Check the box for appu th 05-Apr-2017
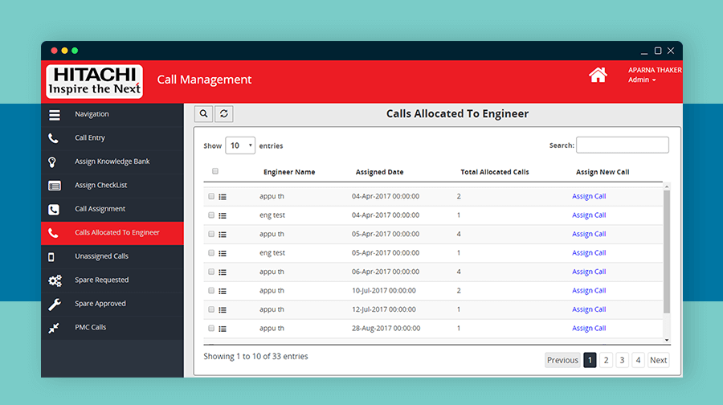Image resolution: width=723 pixels, height=405 pixels. point(211,234)
